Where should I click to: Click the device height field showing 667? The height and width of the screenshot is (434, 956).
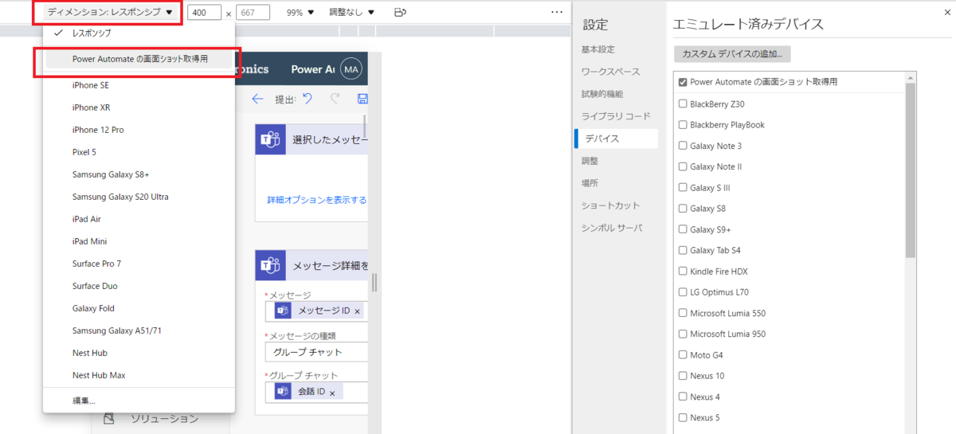point(253,13)
